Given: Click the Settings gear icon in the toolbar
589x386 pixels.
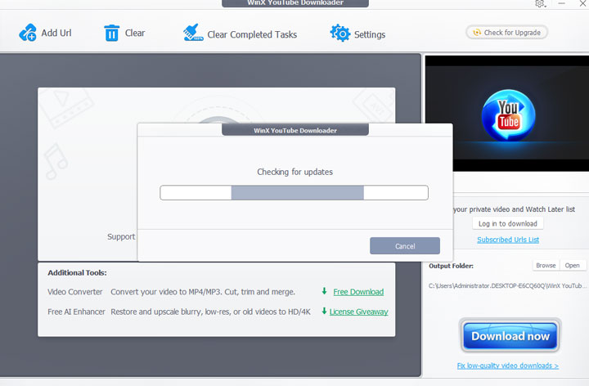Looking at the screenshot, I should click(340, 33).
